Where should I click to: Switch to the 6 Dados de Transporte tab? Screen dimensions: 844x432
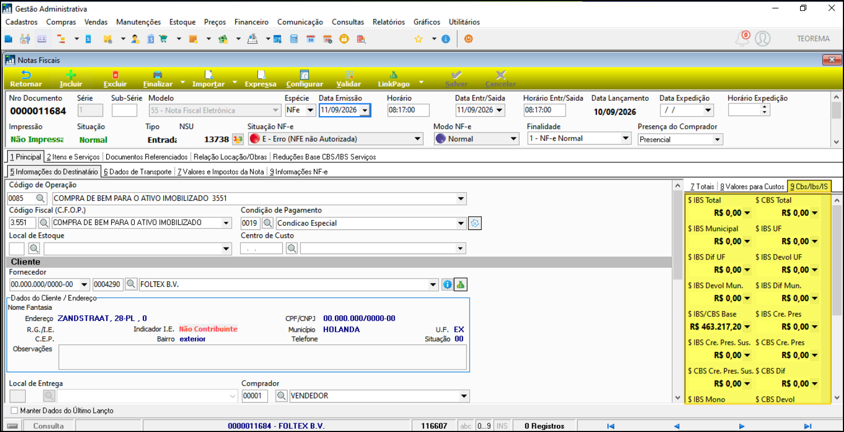coord(138,171)
